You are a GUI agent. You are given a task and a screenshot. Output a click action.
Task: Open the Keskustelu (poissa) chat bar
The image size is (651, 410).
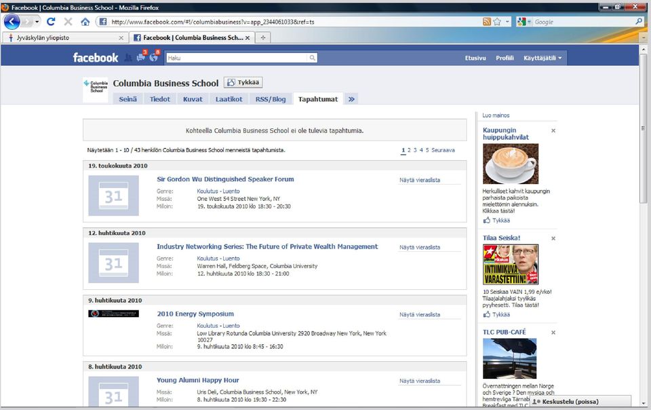coord(580,401)
